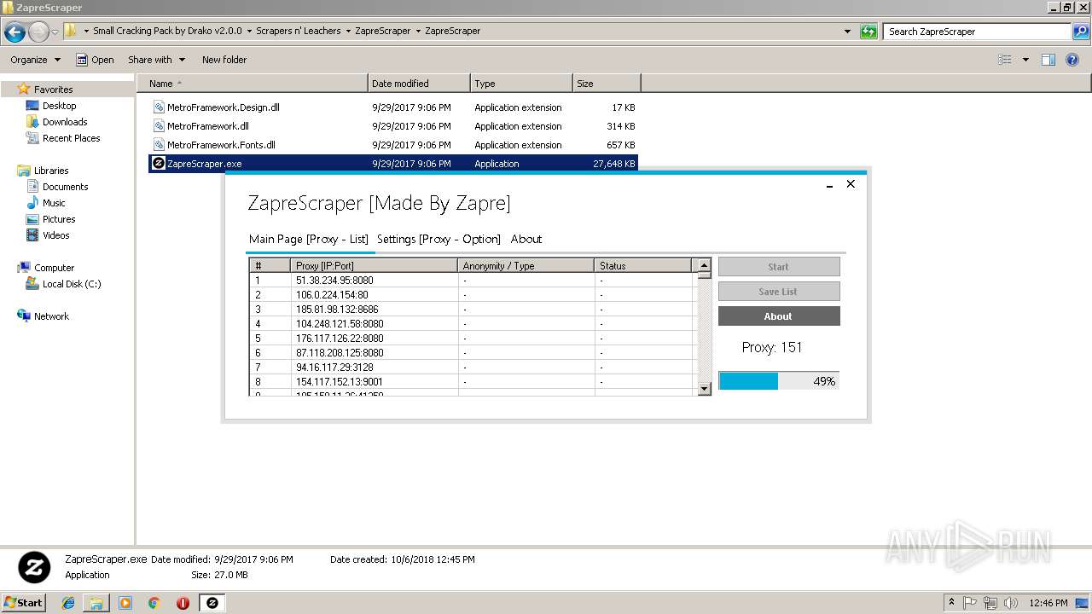The width and height of the screenshot is (1092, 614).
Task: Select proxy row 51.38.234.95:8080
Action: coord(473,281)
